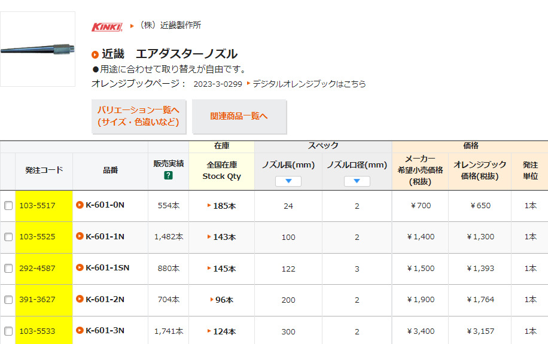Image resolution: width=548 pixels, height=344 pixels.
Task: Open the ノズル長(mm) filter dropdown
Action: click(x=288, y=181)
